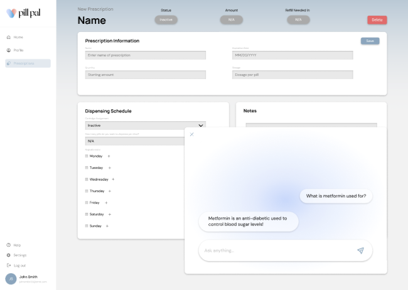Open Settings from the sidebar
The image size is (408, 290).
click(x=19, y=255)
